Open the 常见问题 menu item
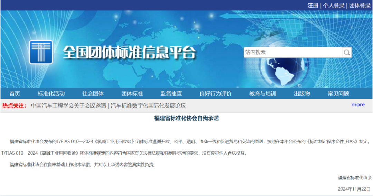The image size is (373, 196). 338,94
